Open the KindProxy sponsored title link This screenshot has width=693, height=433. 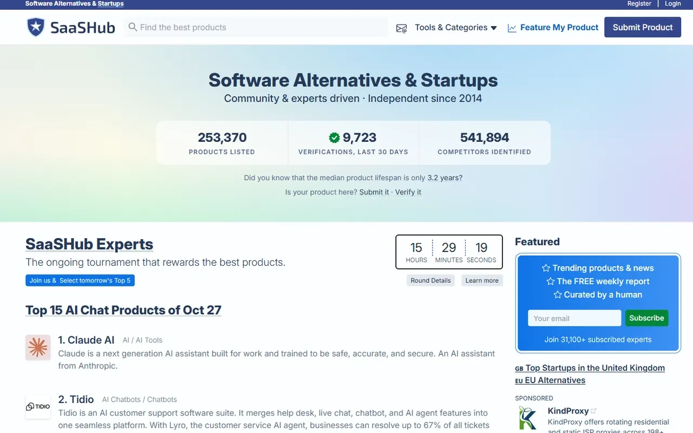point(568,411)
